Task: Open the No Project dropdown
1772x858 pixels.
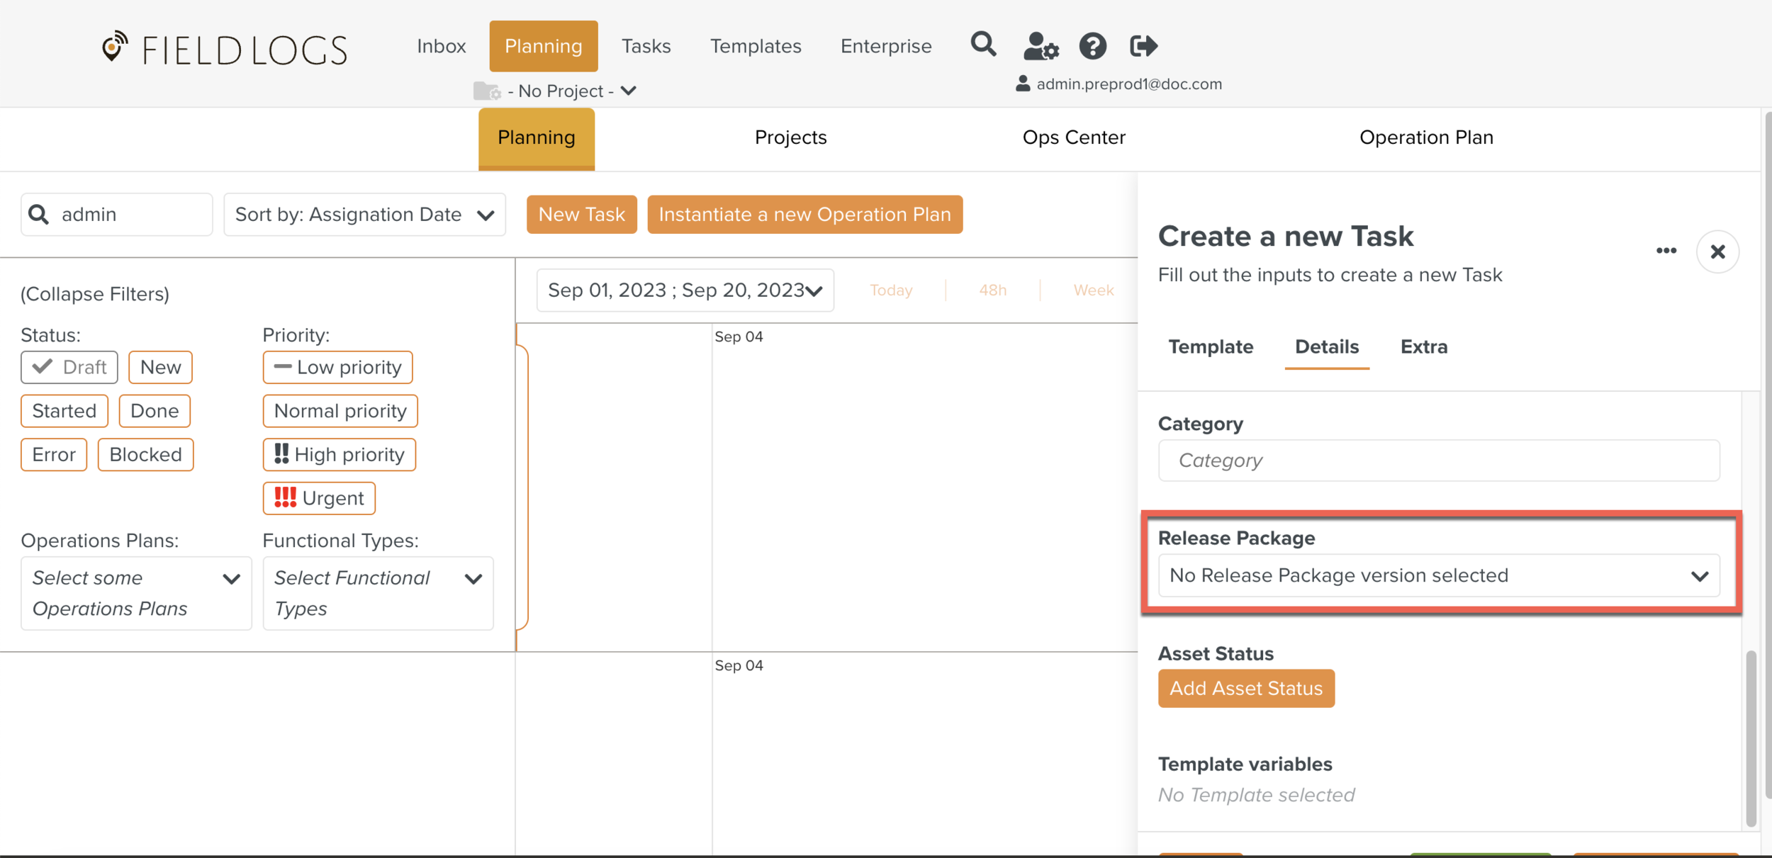Action: (573, 91)
